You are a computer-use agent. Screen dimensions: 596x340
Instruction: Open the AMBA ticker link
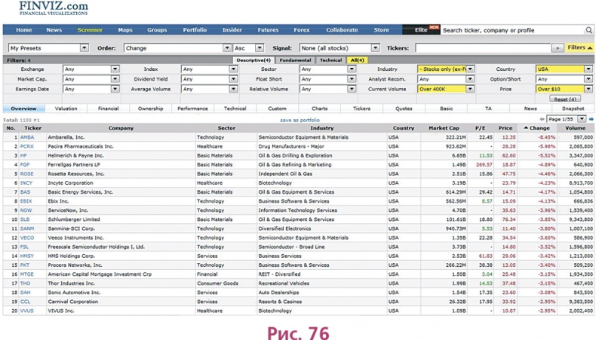(27, 137)
